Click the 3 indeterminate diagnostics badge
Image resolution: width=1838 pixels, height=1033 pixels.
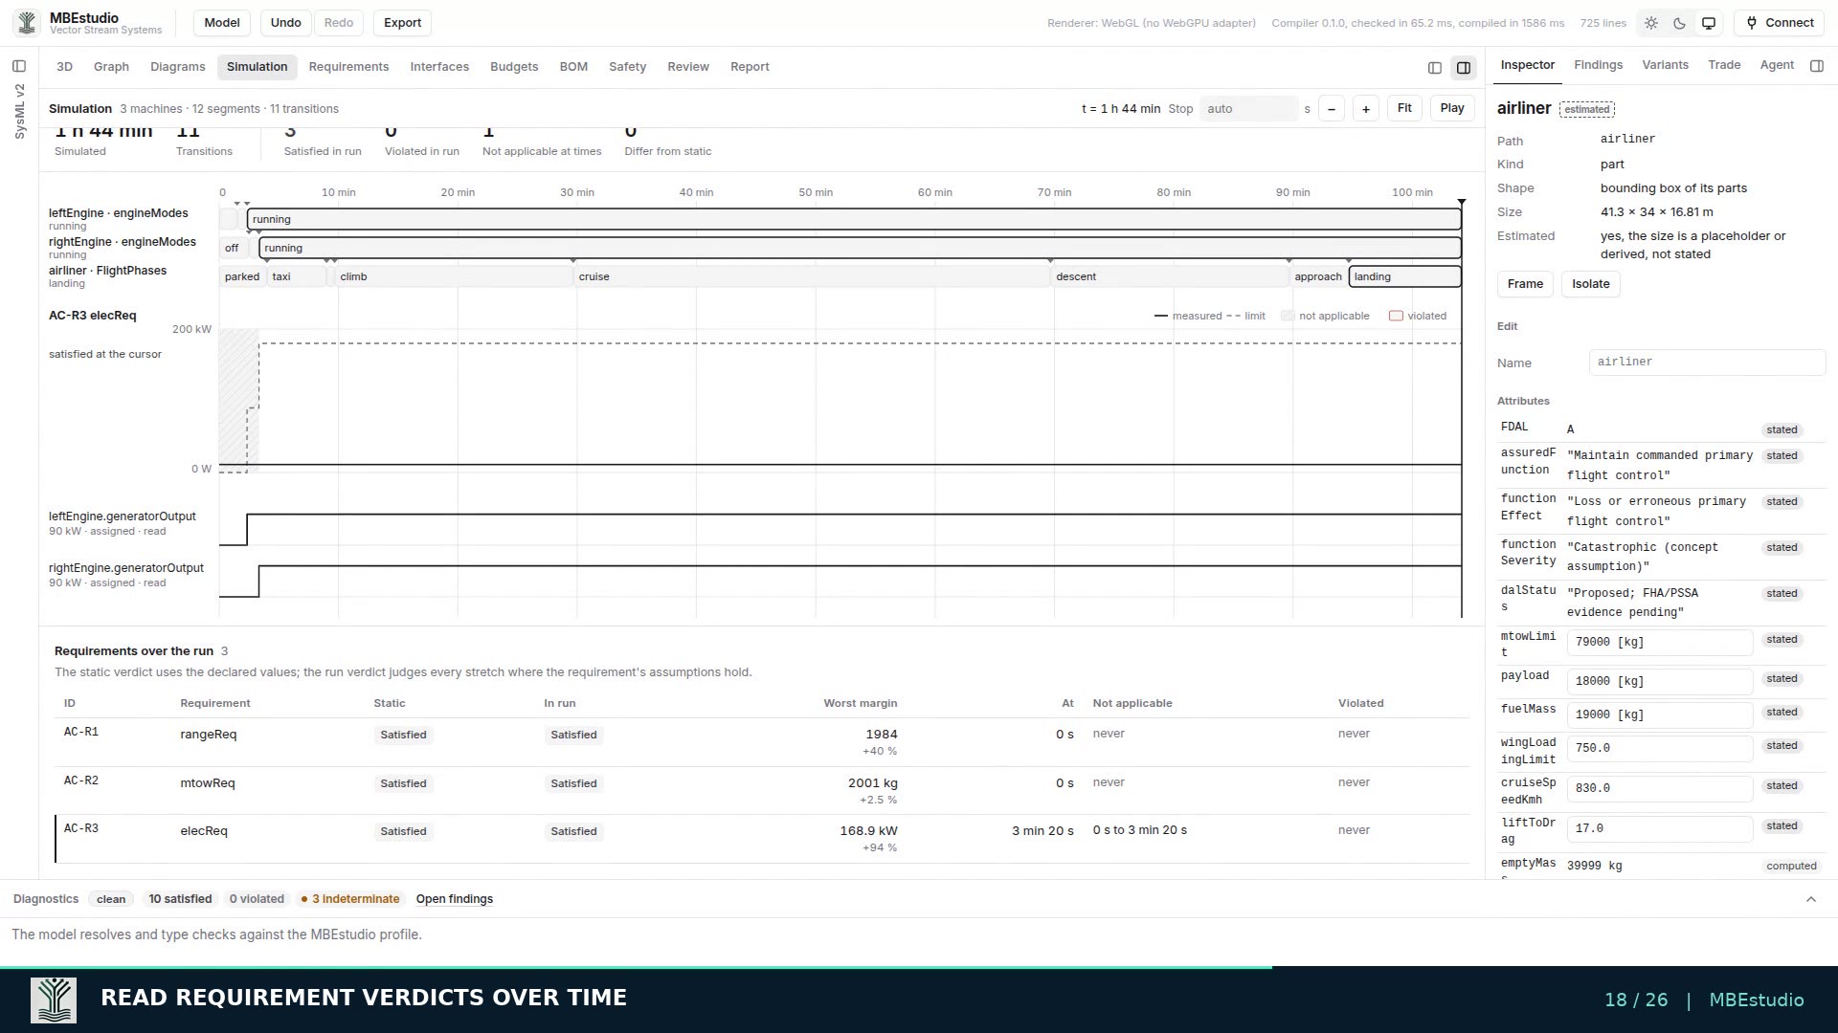(x=349, y=899)
